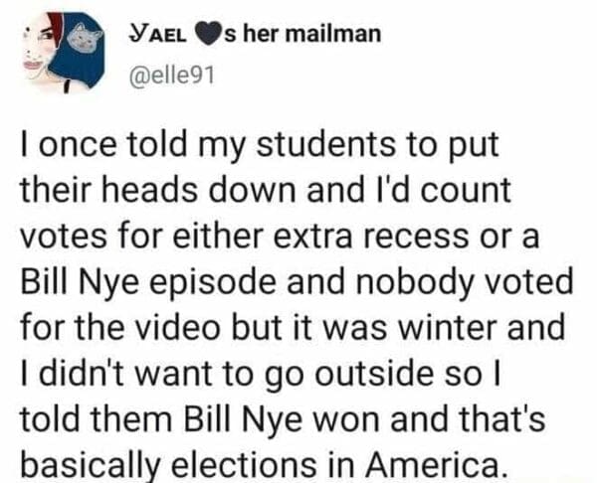597x483 pixels.
Task: Open the YAEL display name
Action: click(x=155, y=36)
